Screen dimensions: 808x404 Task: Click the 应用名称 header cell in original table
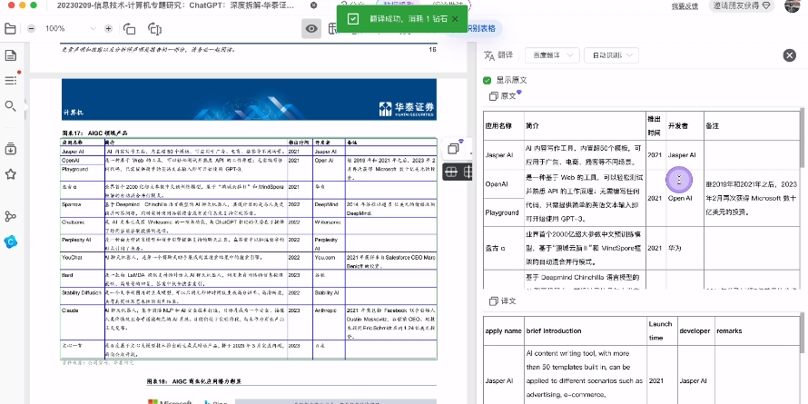(504, 125)
